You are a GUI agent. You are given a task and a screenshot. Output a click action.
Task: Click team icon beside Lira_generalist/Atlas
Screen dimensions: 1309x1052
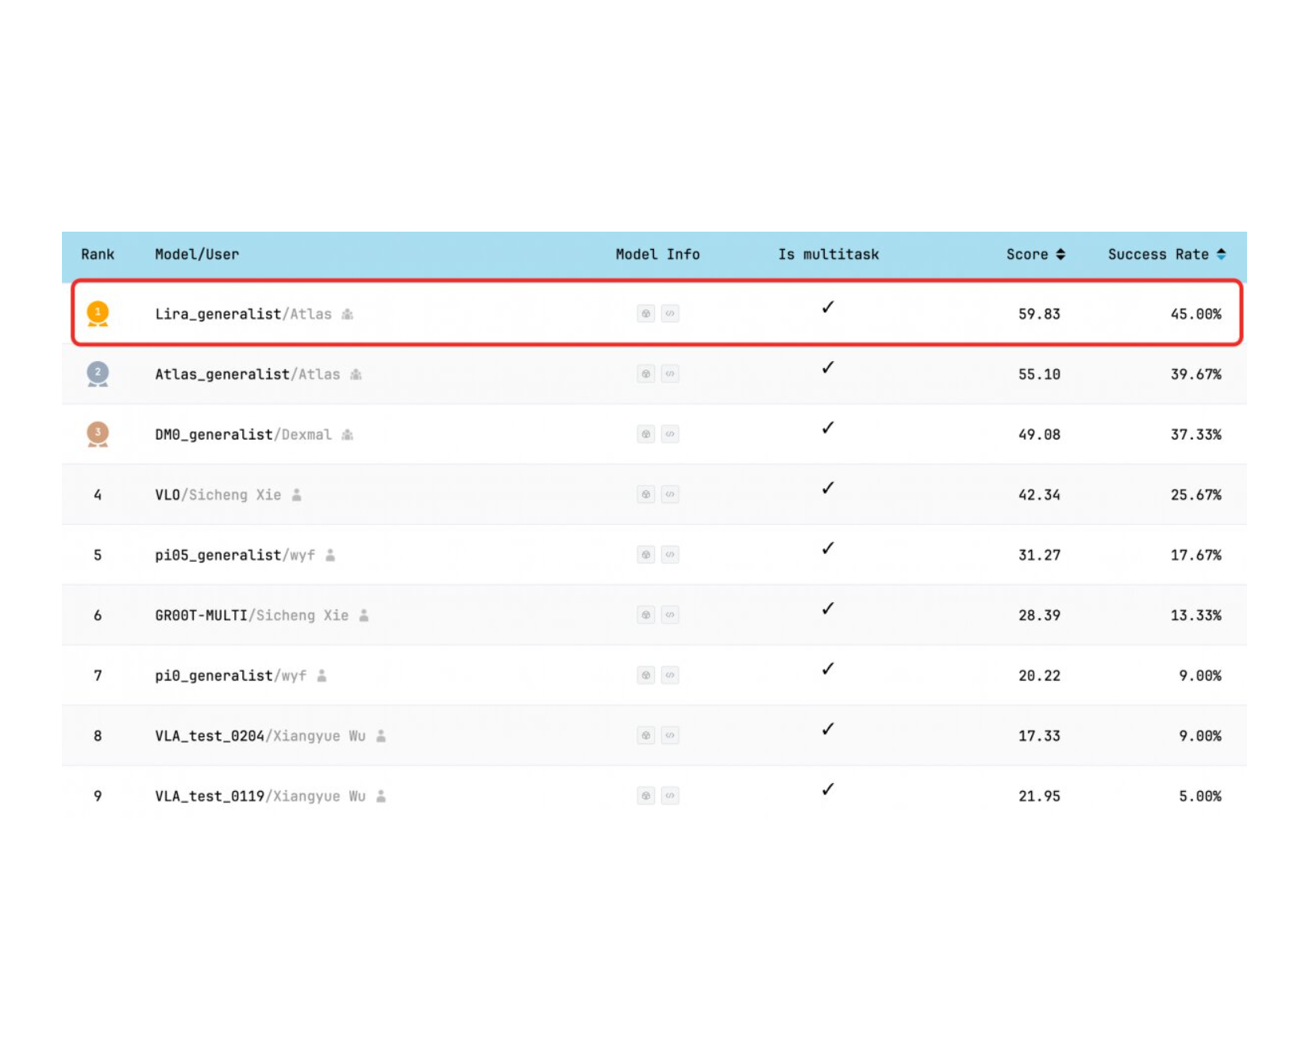[x=347, y=314]
